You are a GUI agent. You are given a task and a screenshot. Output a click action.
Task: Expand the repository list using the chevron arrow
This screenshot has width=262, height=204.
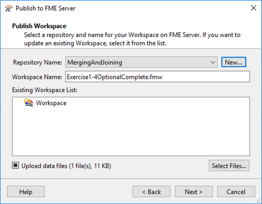click(x=212, y=62)
